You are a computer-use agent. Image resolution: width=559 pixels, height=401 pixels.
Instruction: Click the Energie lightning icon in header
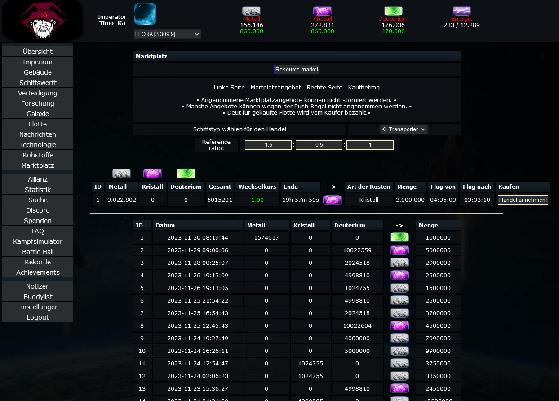point(461,11)
